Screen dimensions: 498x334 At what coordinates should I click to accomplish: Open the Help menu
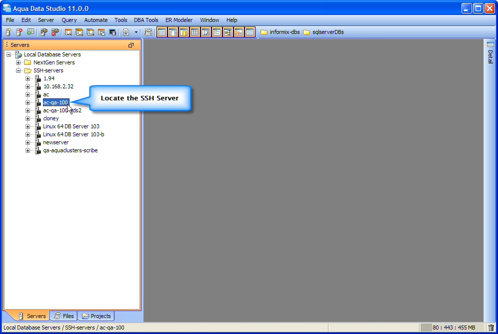(232, 20)
